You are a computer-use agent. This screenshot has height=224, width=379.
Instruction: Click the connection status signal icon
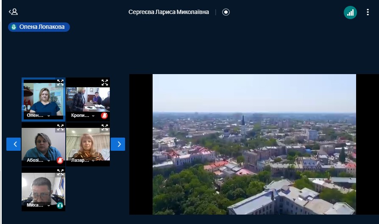(x=350, y=12)
